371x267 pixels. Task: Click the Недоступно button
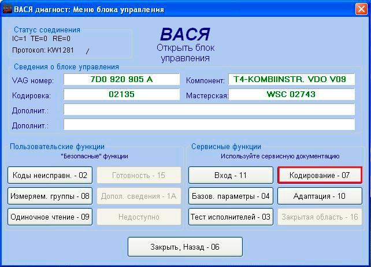[139, 217]
